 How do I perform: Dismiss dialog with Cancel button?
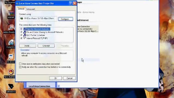[x=70, y=78]
